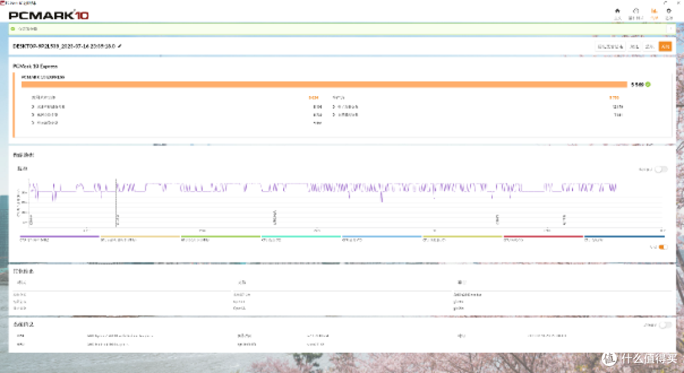Image resolution: width=684 pixels, height=373 pixels.
Task: Expand the App Start-up score row
Action: [x=177, y=107]
